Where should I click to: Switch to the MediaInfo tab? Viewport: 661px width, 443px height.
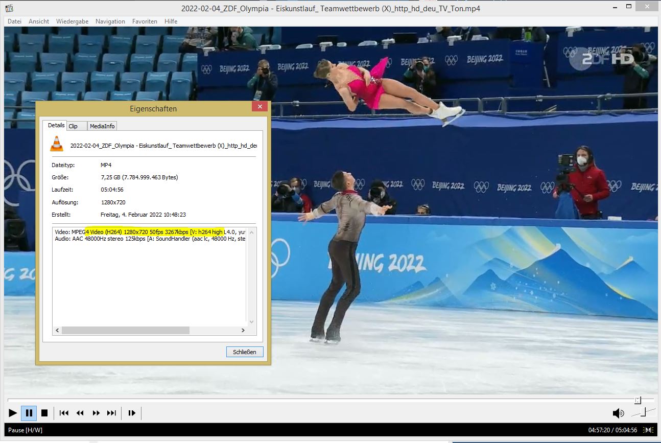[103, 126]
